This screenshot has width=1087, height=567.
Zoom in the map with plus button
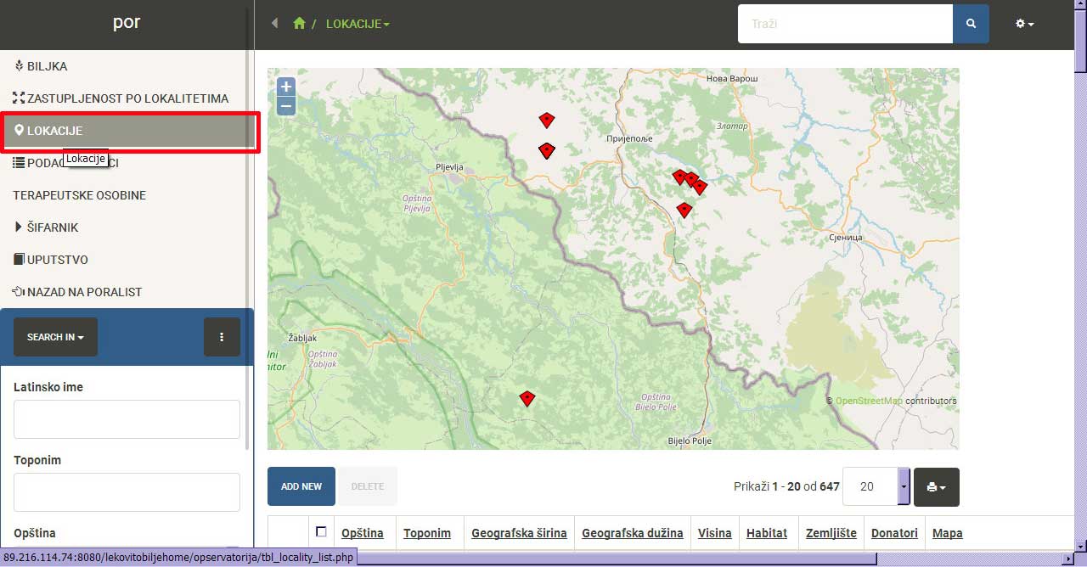(x=286, y=87)
